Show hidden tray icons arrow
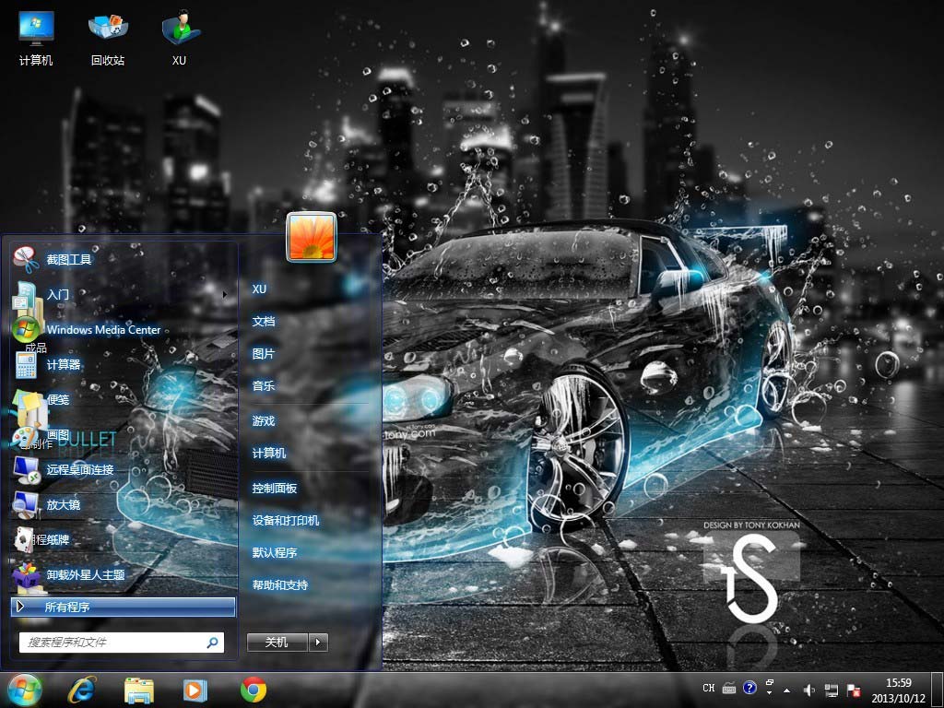Viewport: 944px width, 708px height. coord(786,690)
